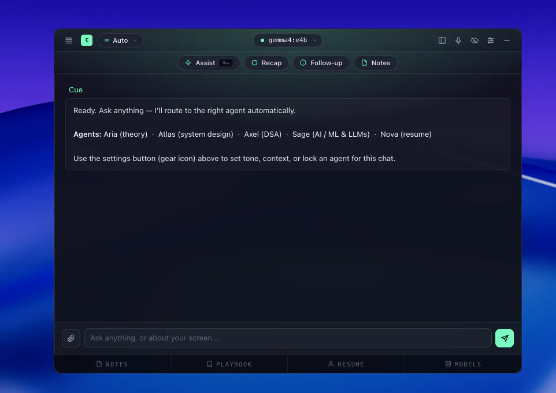
Task: Click the circle icon on Follow-up
Action: (x=303, y=63)
